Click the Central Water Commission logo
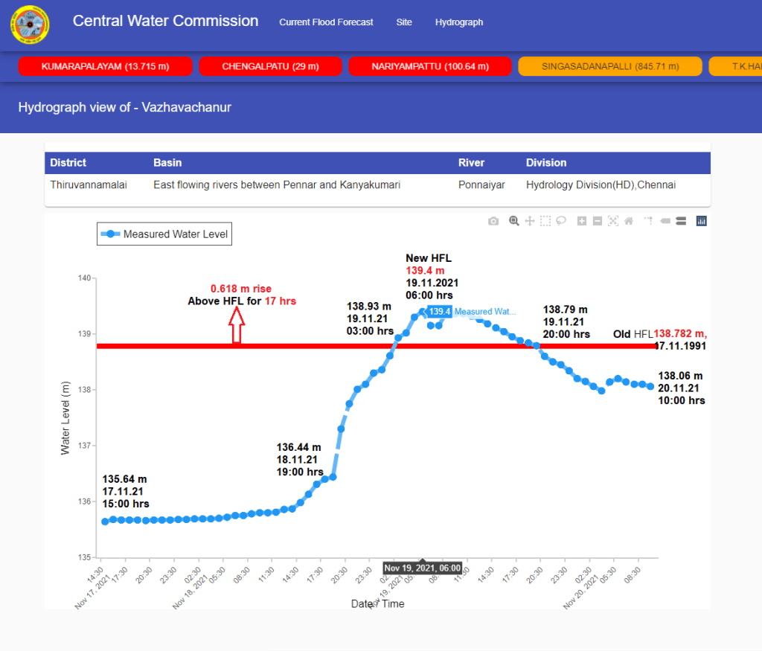This screenshot has height=651, width=762. 30,25
